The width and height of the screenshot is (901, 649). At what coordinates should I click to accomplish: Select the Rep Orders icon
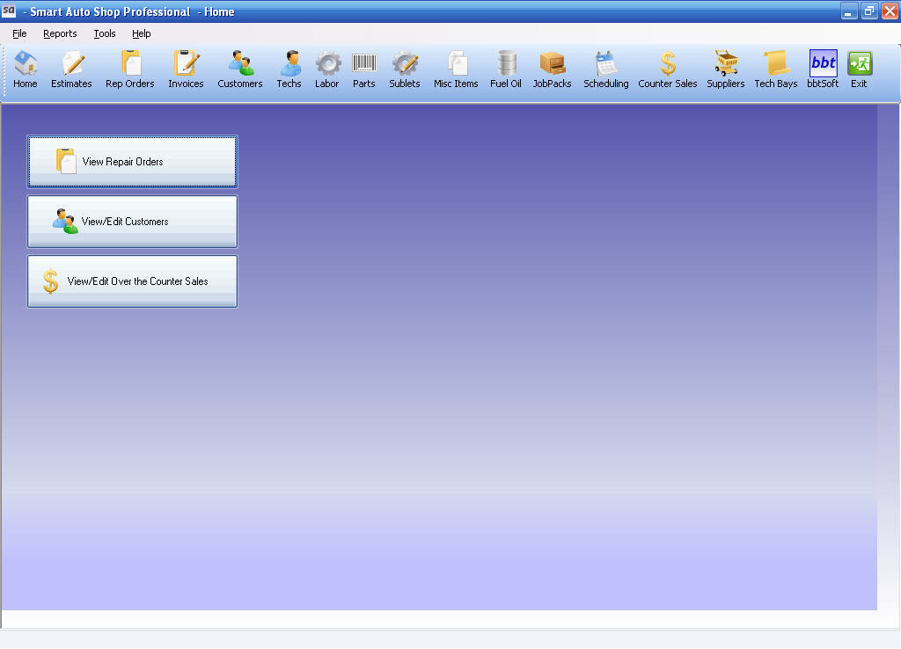(129, 69)
